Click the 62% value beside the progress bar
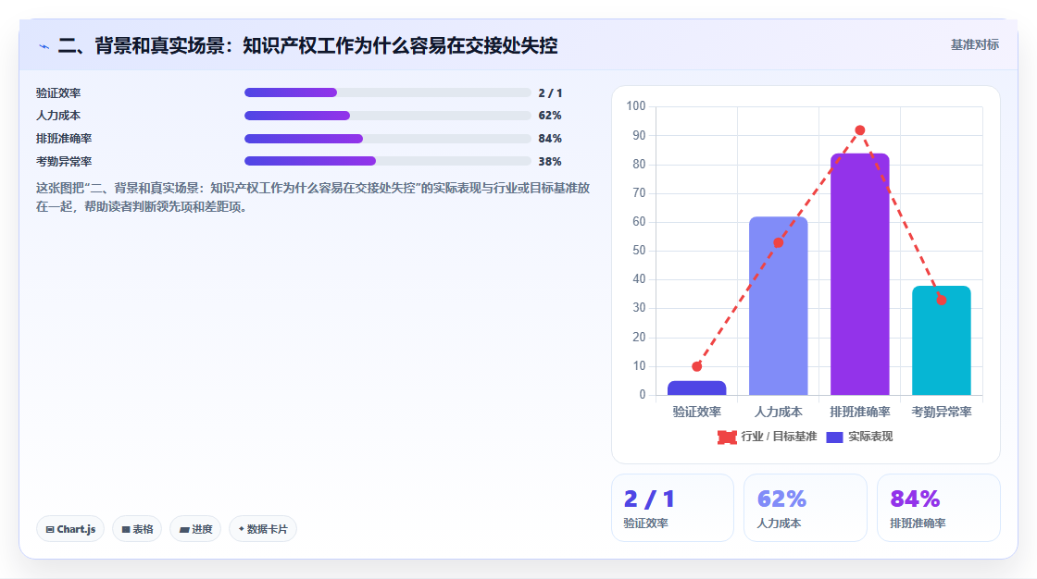This screenshot has height=579, width=1037. point(550,116)
